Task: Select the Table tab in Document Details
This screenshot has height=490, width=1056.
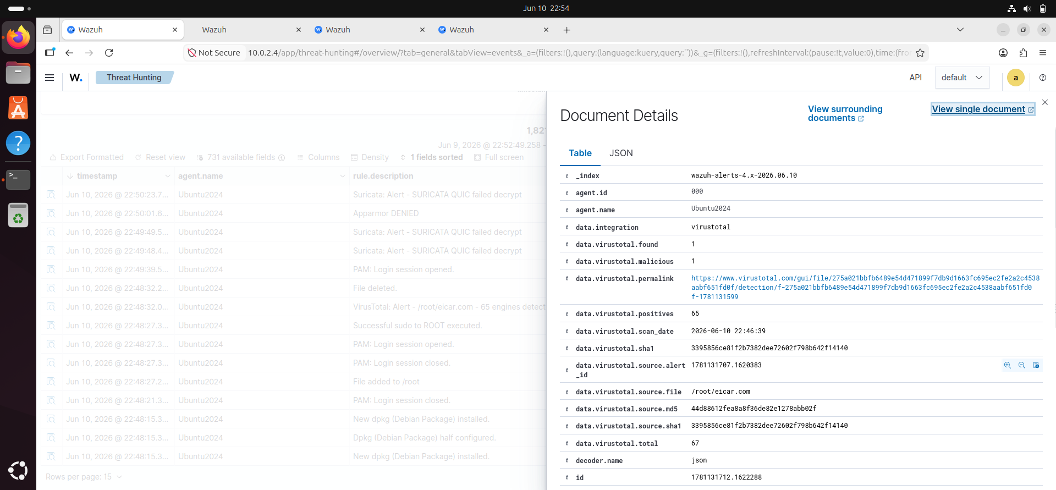Action: point(580,153)
